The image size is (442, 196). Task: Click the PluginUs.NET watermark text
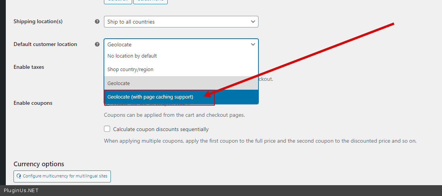(21, 191)
